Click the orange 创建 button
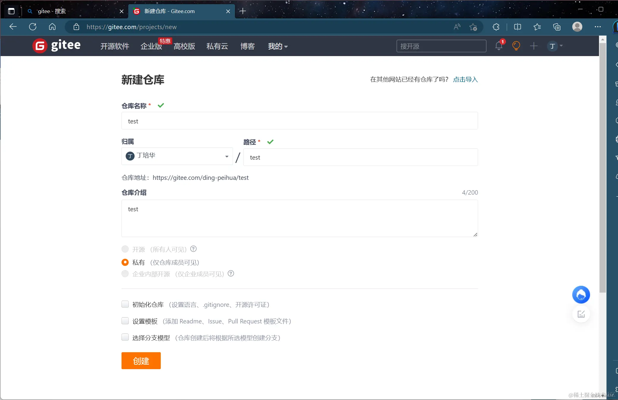The height and width of the screenshot is (400, 618). point(141,361)
